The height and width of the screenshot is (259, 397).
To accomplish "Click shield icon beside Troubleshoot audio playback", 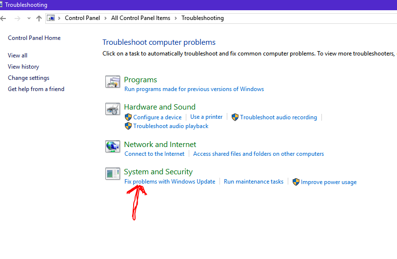I will click(128, 126).
